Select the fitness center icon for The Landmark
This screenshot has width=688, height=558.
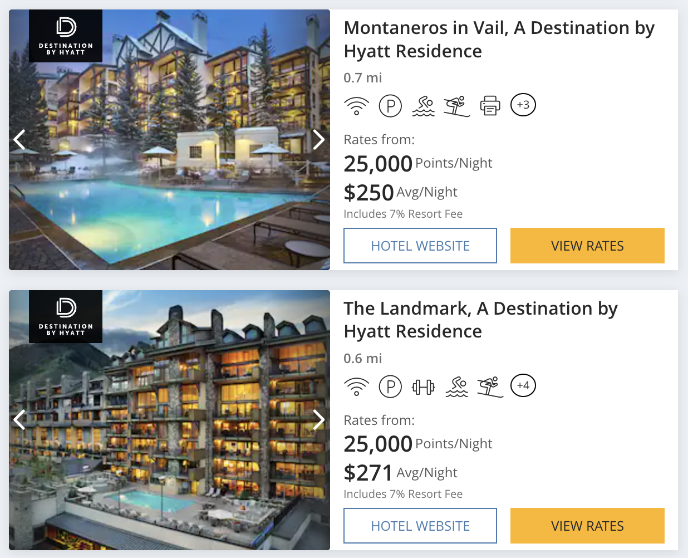(x=423, y=385)
